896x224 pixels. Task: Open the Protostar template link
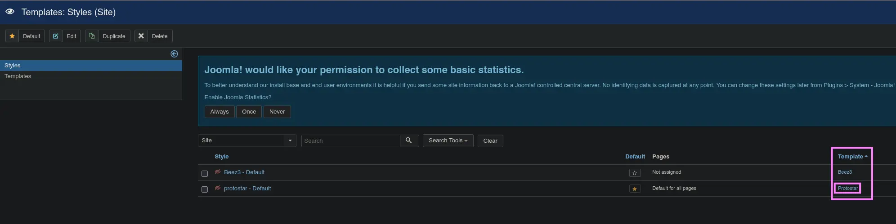point(847,188)
